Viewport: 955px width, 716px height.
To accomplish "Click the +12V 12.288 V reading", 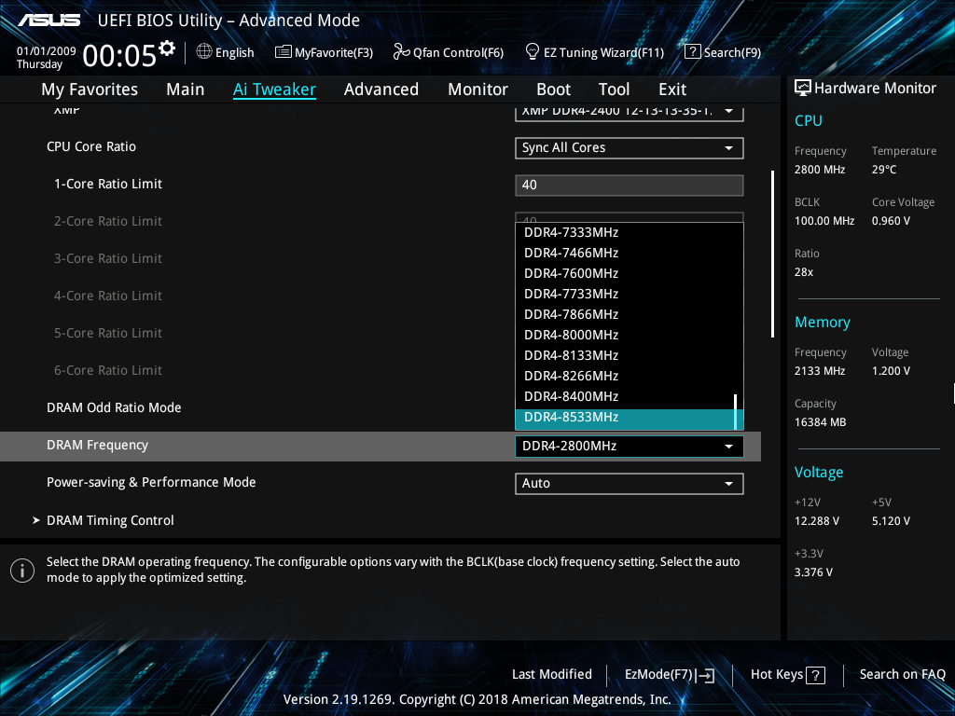I will click(x=817, y=520).
